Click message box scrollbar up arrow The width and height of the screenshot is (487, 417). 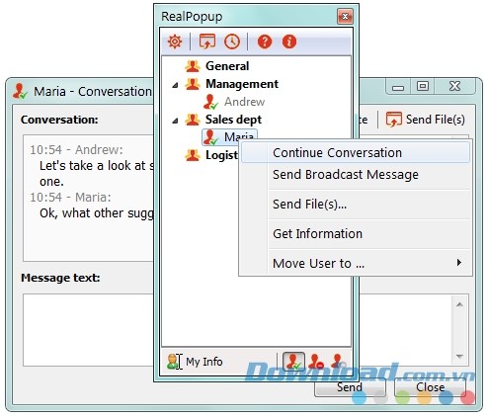[459, 304]
